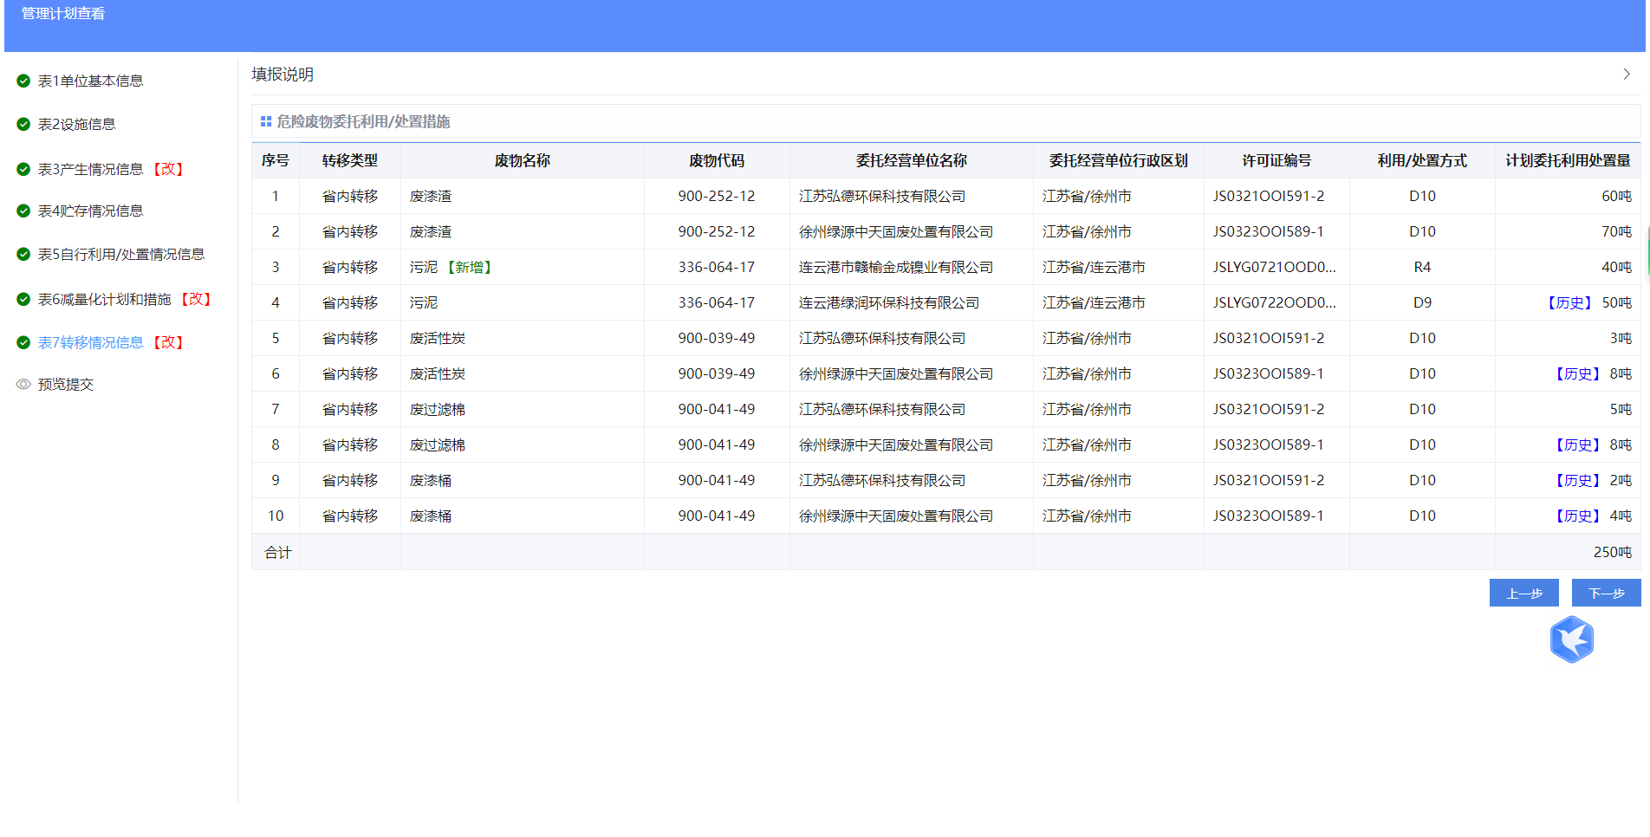Click the 下一步 button
The width and height of the screenshot is (1650, 837).
[1606, 593]
